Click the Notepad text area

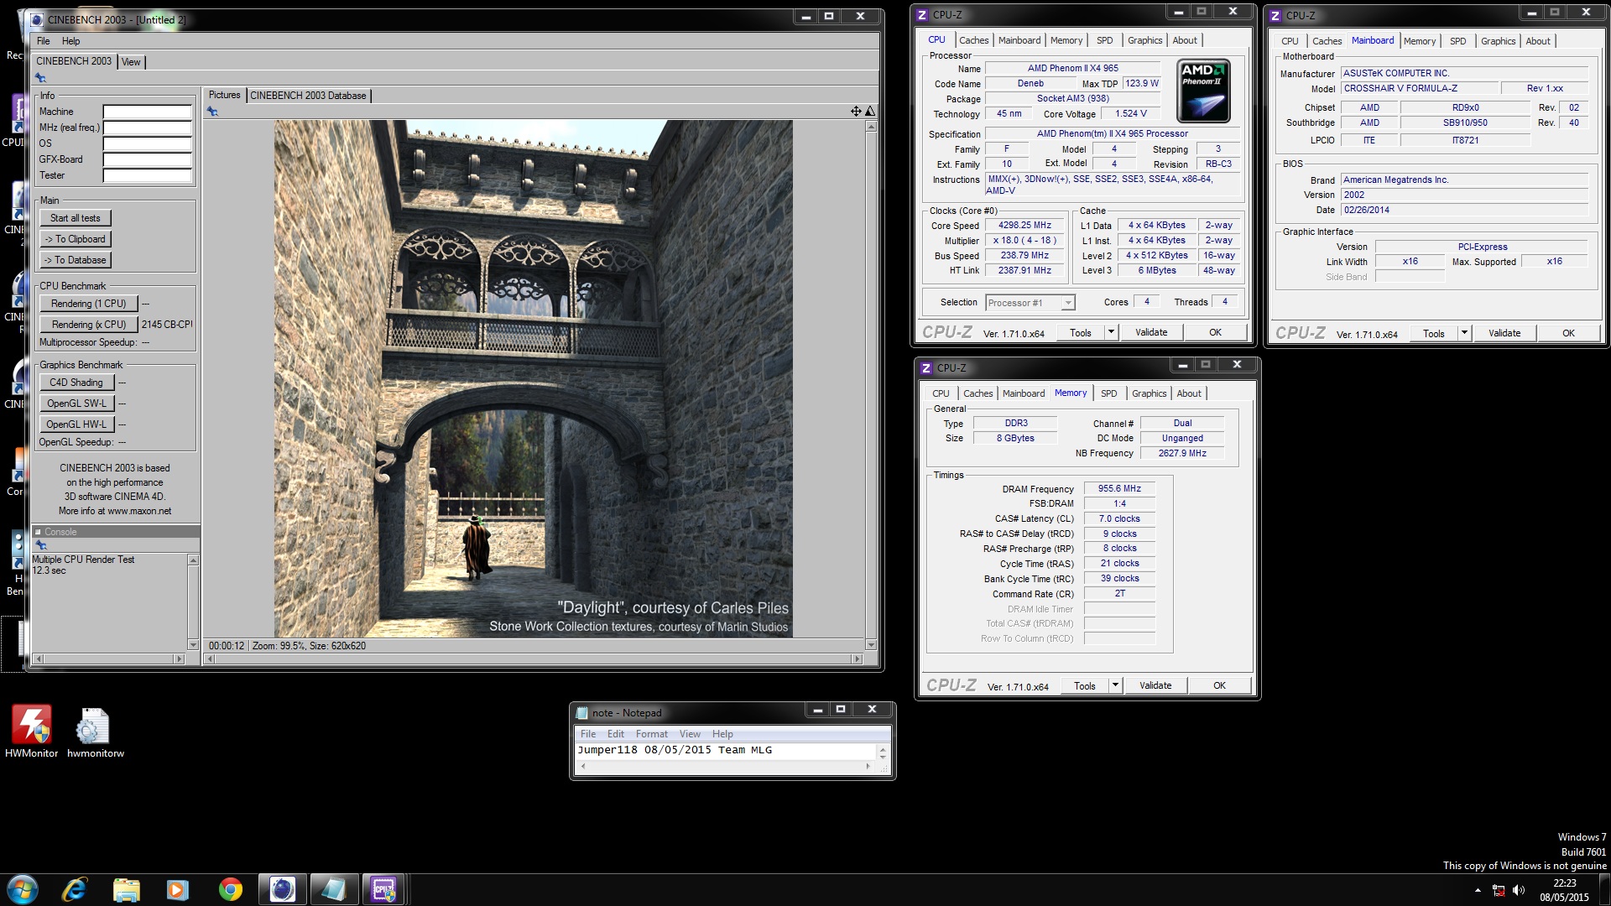point(725,751)
